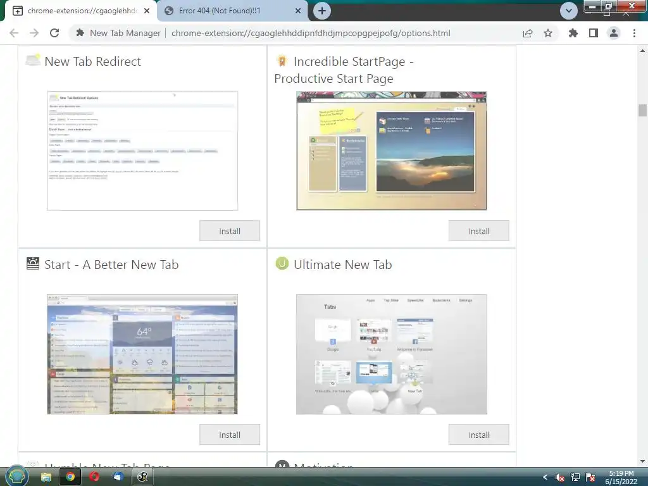The image size is (648, 486).
Task: Open the Start - A Better New Tab thumbnail
Action: [142, 354]
